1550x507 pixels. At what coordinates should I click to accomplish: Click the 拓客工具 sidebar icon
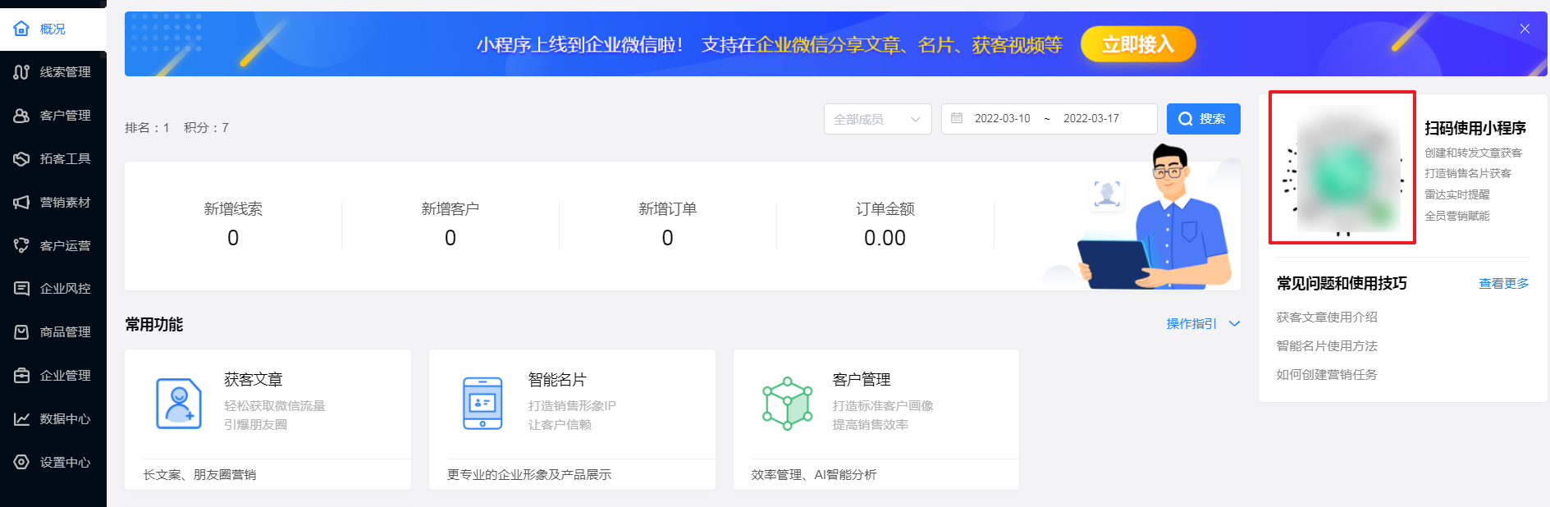tap(21, 159)
